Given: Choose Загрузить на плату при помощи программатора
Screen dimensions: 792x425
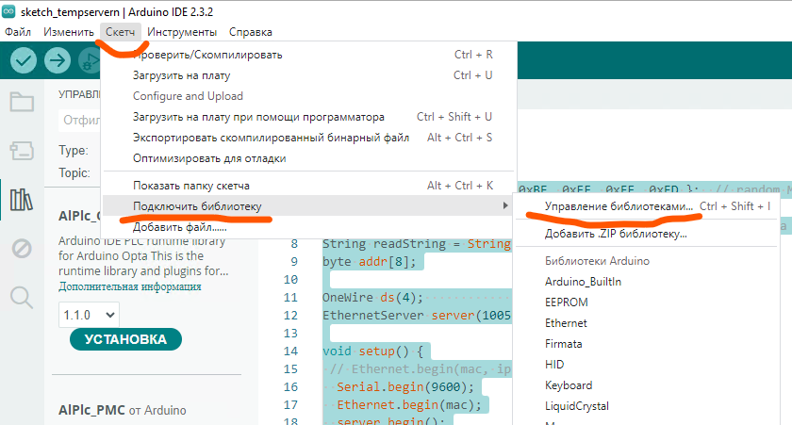Looking at the screenshot, I should 308,117.
